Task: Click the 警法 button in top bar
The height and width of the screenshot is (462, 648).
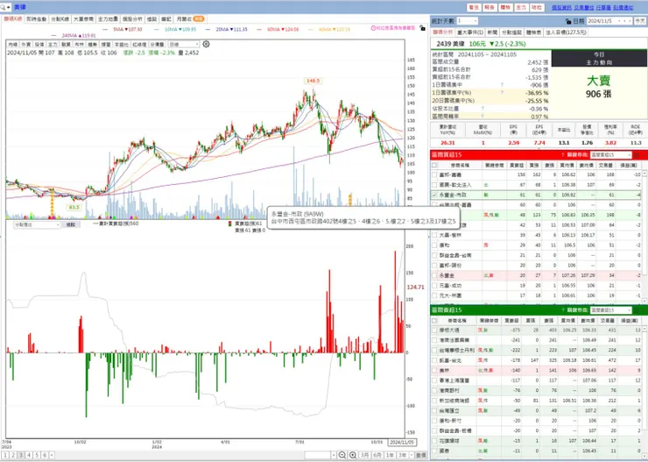Action: pyautogui.click(x=474, y=7)
